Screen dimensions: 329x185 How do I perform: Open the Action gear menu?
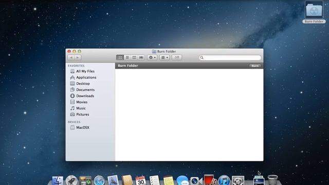point(152,58)
